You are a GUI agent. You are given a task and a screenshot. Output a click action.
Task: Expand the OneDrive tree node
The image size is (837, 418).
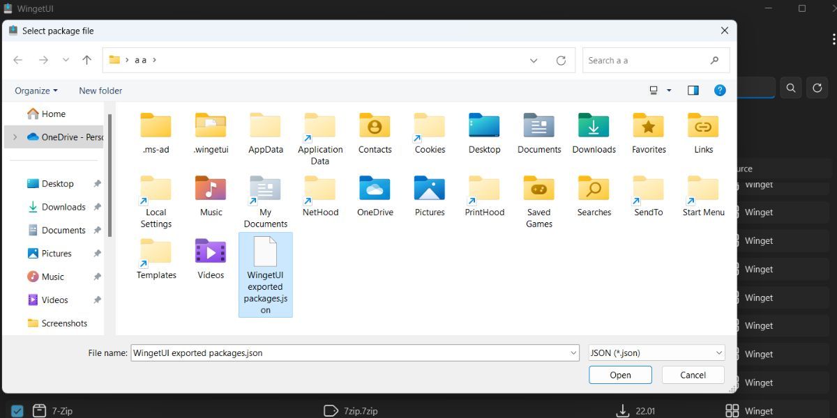click(15, 137)
